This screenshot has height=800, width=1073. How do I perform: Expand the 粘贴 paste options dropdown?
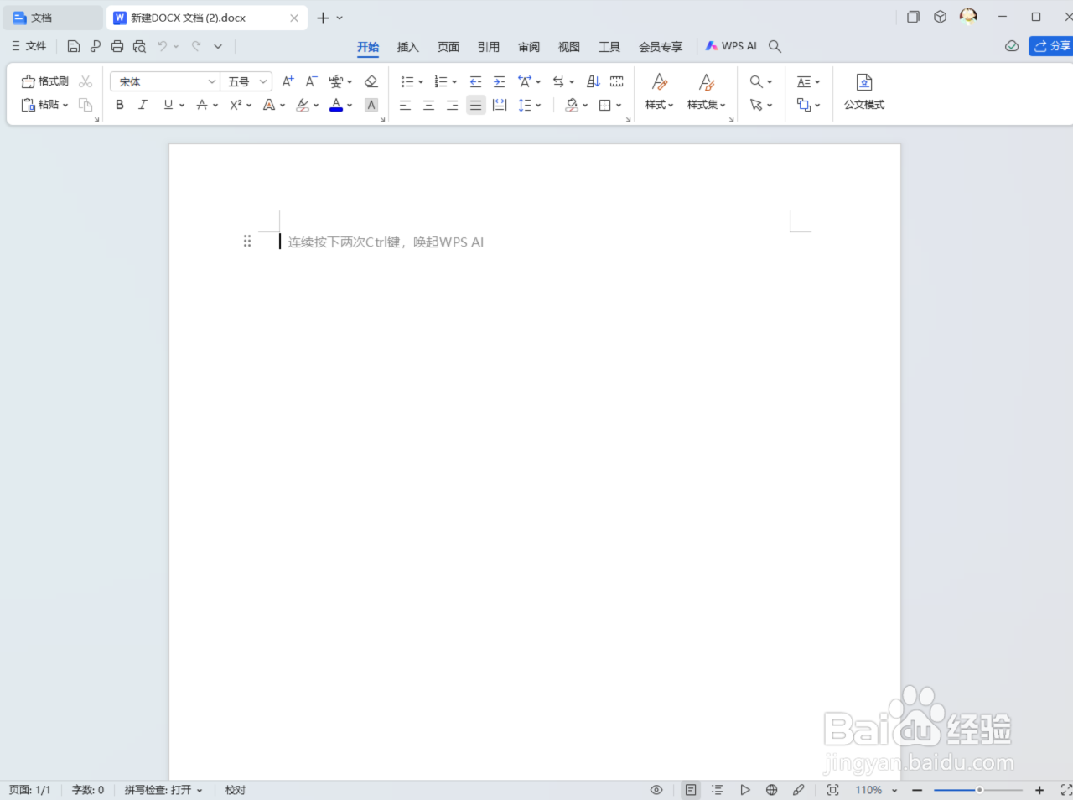(65, 106)
